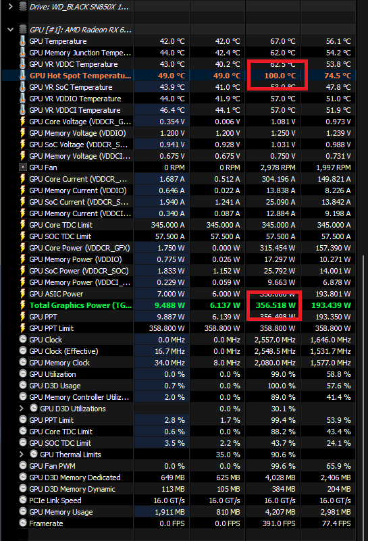The width and height of the screenshot is (368, 541).
Task: Click the chip icon beside the WD_BLACK drive
Action: pos(23,6)
